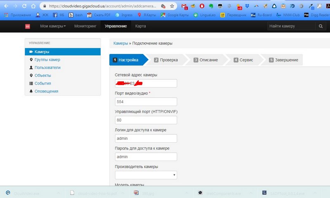The width and height of the screenshot is (330, 198).
Task: Open the Google Карты bookmark
Action: (x=174, y=15)
